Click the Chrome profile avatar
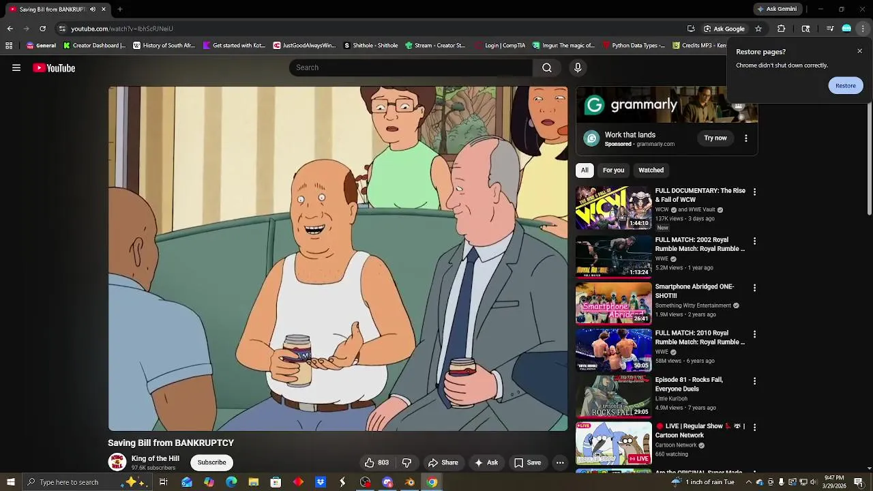Viewport: 873px width, 491px height. 846,29
